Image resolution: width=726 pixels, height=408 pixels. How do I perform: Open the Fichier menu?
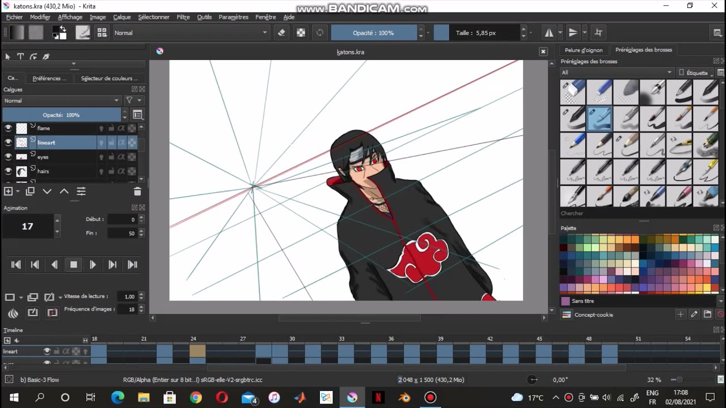tap(14, 17)
